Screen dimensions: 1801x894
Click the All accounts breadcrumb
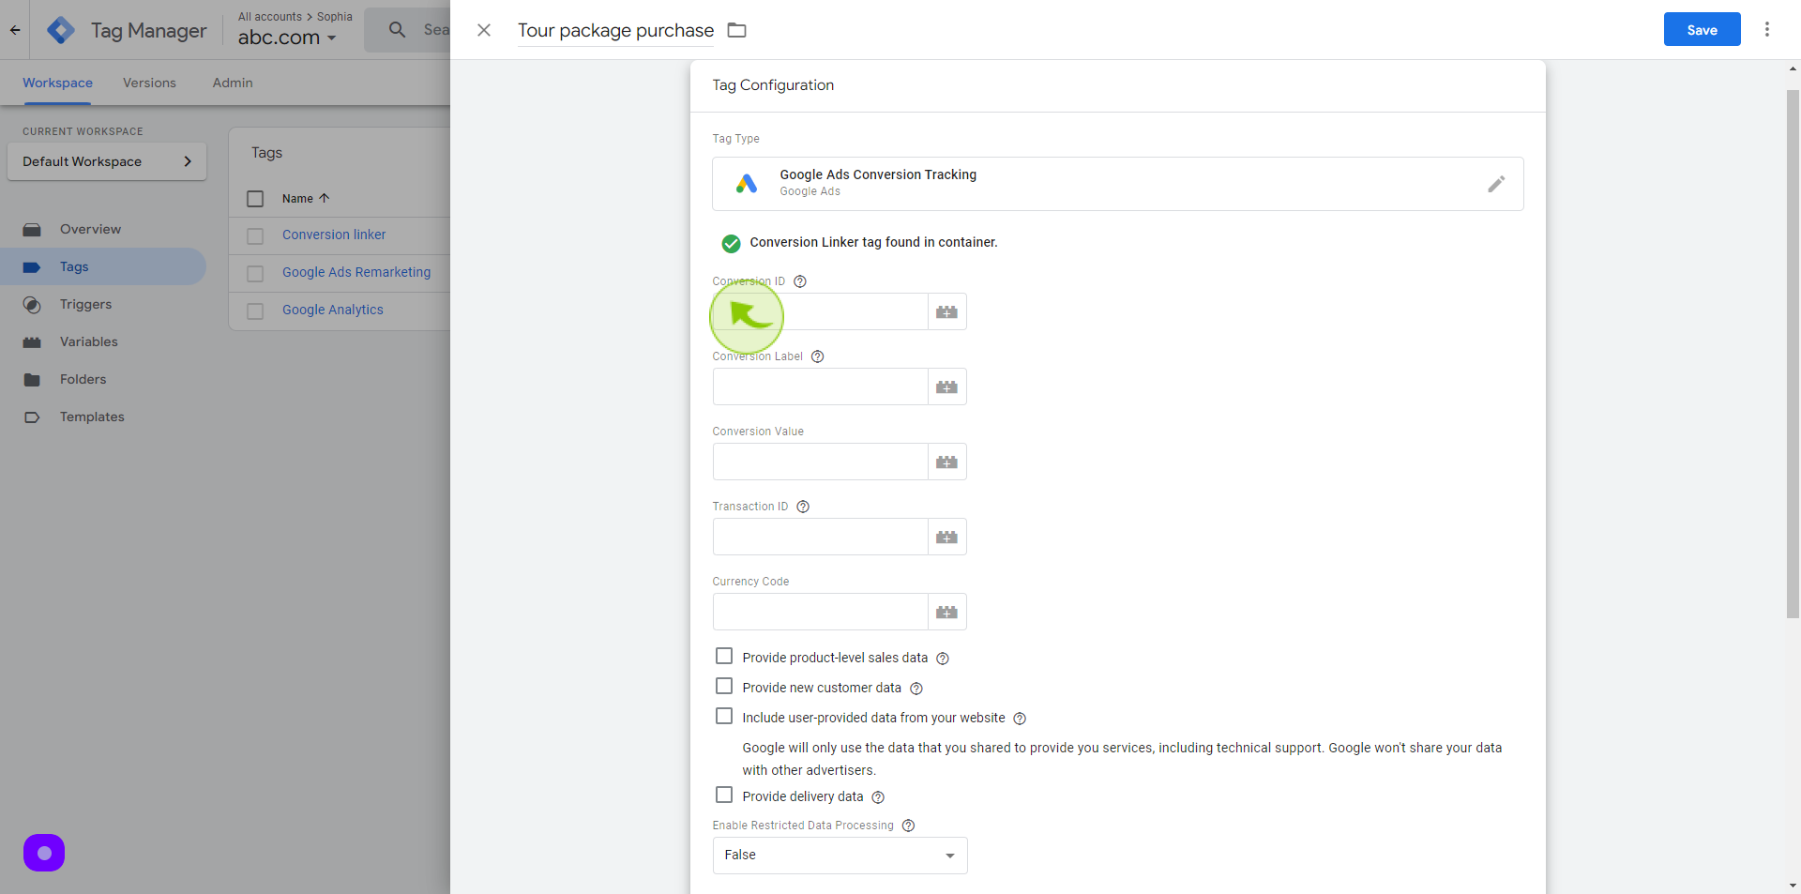click(270, 17)
